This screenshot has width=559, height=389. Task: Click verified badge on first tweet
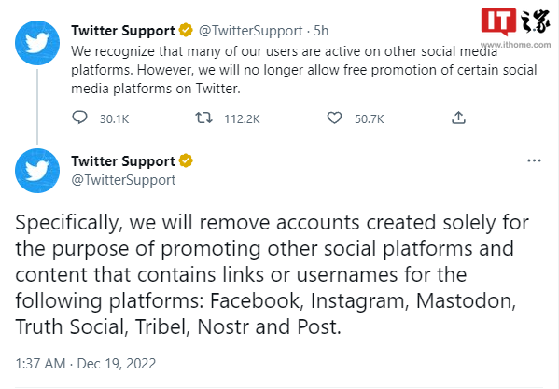tap(186, 30)
